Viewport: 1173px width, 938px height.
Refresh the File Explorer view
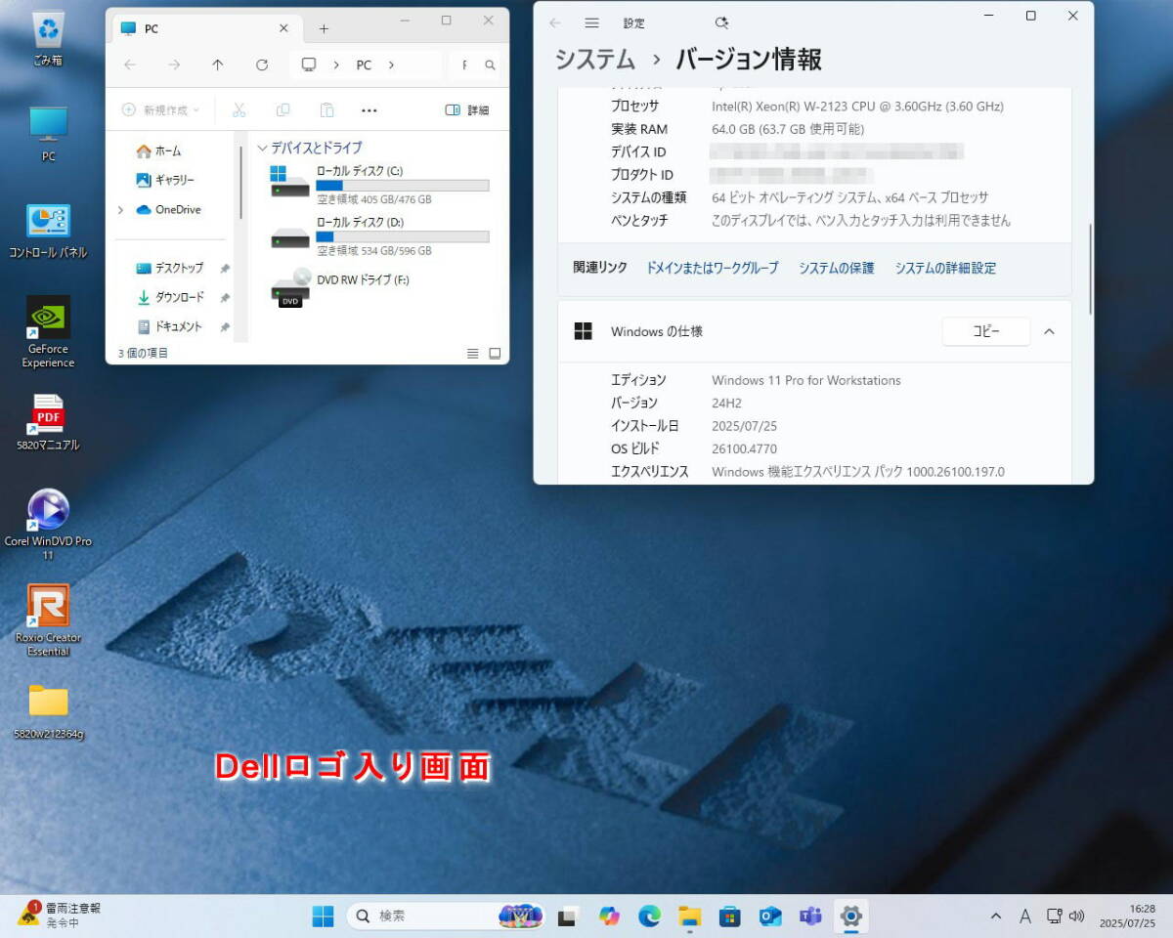tap(261, 64)
